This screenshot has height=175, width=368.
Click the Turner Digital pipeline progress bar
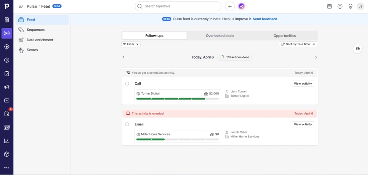click(x=178, y=99)
